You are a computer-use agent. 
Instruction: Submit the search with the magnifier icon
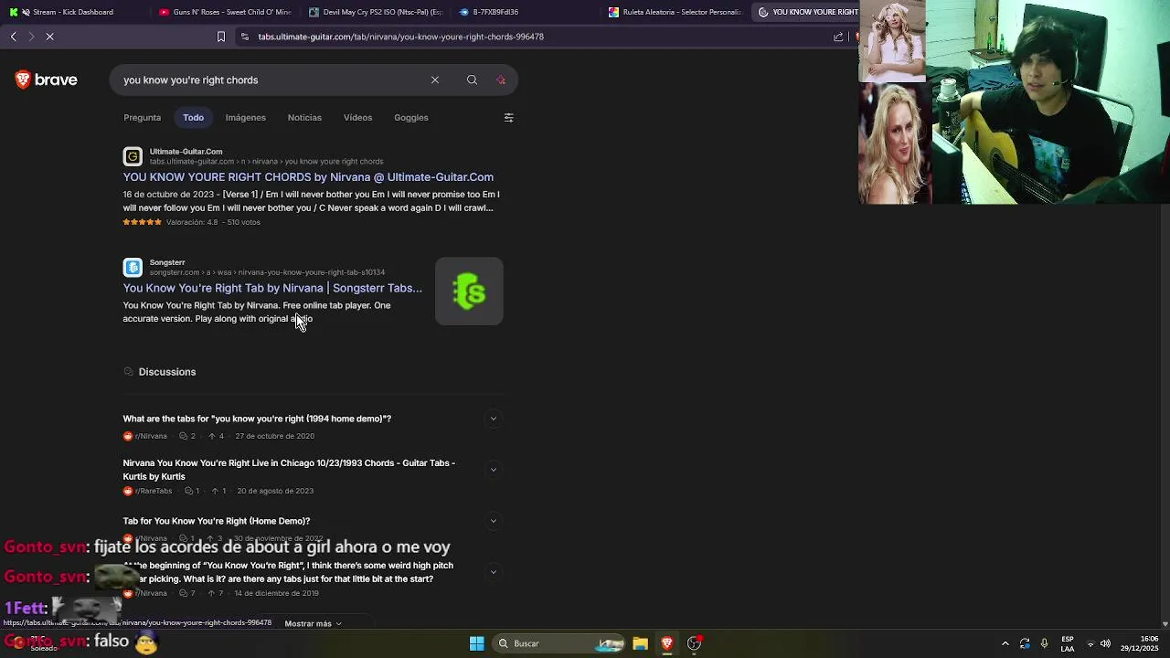pyautogui.click(x=472, y=80)
